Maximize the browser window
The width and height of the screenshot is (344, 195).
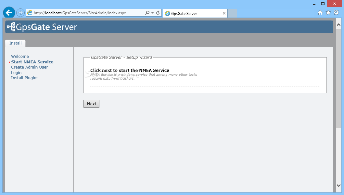click(x=323, y=4)
